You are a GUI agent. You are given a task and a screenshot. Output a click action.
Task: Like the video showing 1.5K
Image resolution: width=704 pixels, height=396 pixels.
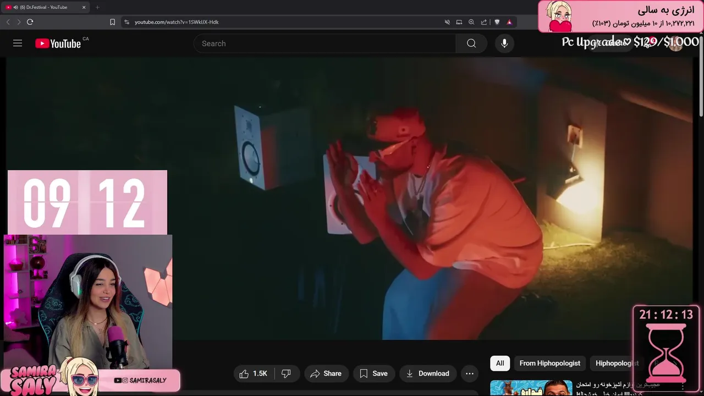254,373
